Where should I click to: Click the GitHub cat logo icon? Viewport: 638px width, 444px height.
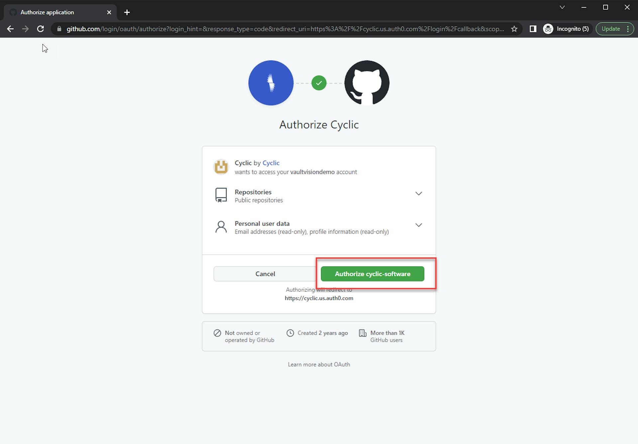coord(366,83)
